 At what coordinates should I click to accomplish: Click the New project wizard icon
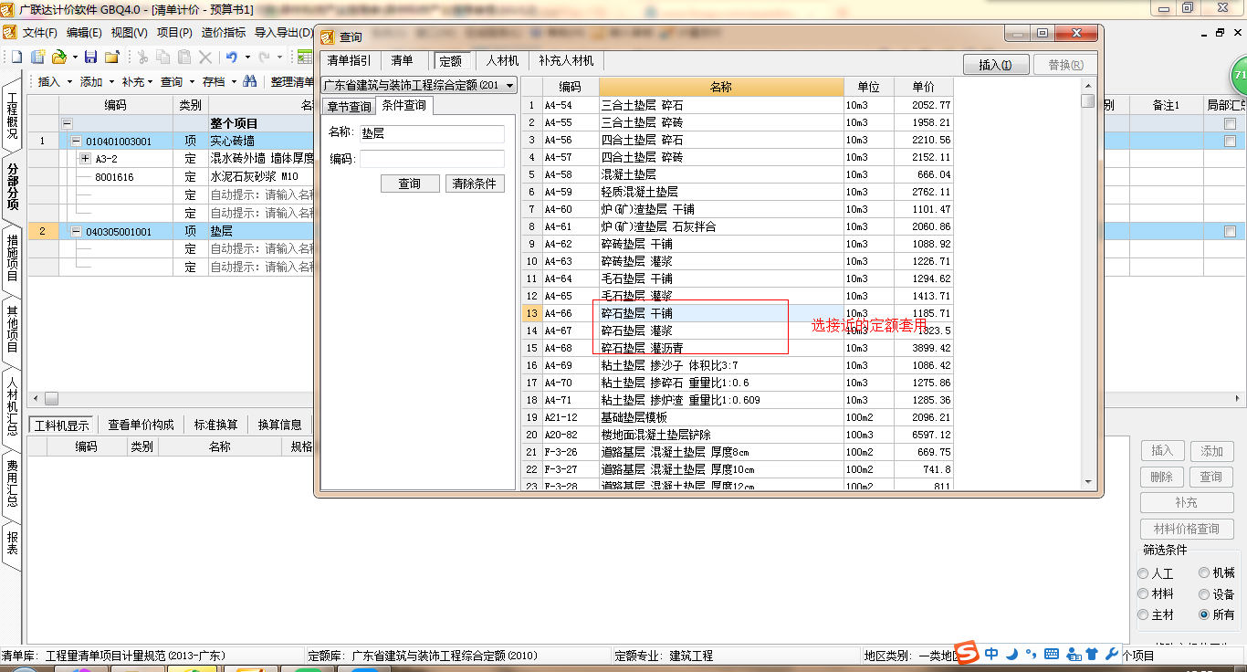point(37,57)
